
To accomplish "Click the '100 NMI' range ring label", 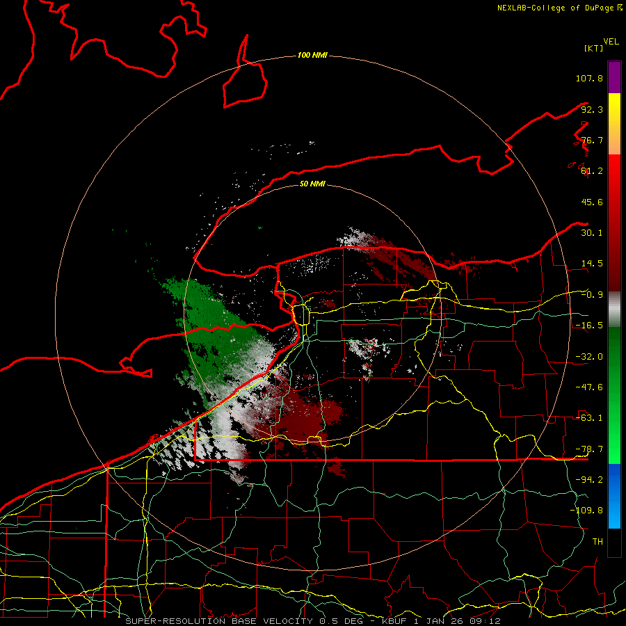I will [312, 55].
